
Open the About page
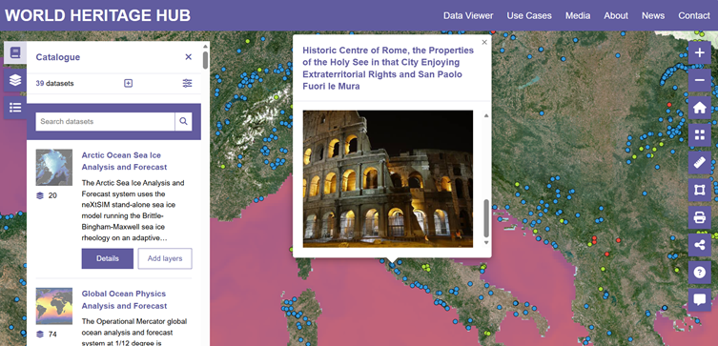(616, 15)
